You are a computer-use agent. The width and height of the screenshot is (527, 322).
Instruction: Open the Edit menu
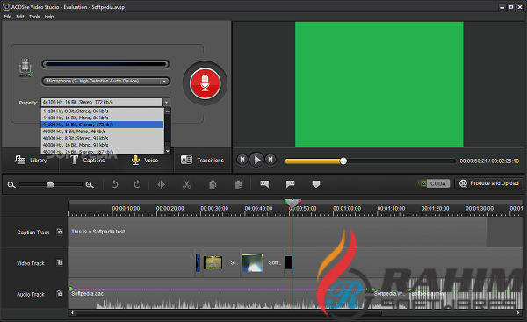[20, 17]
